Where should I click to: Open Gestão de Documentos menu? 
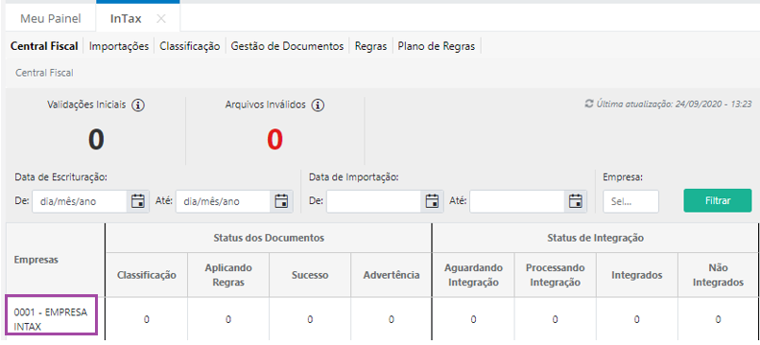[x=288, y=46]
